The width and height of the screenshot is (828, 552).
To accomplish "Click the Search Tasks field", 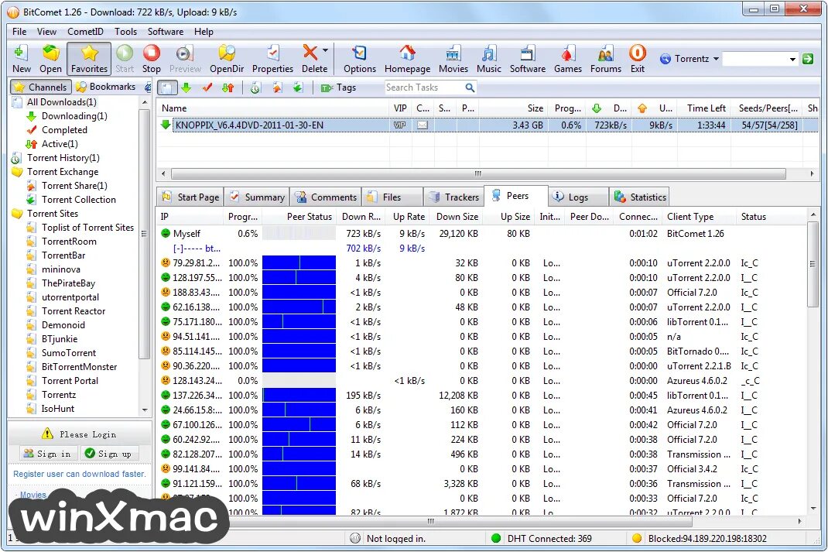I will coord(424,87).
